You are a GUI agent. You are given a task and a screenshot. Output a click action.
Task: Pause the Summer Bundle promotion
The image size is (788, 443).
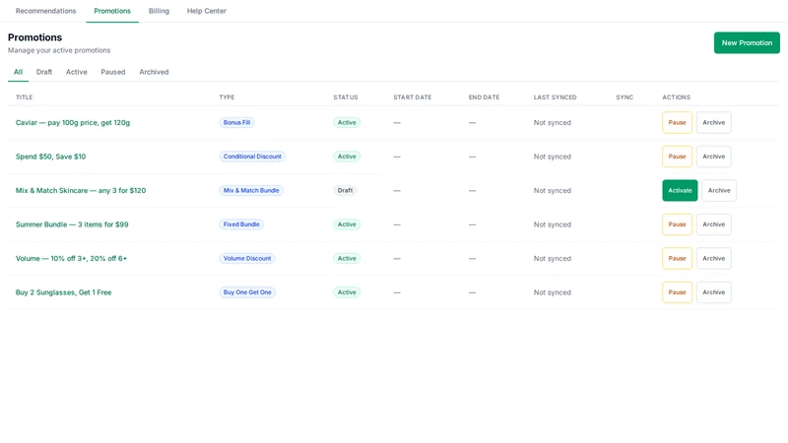[677, 224]
